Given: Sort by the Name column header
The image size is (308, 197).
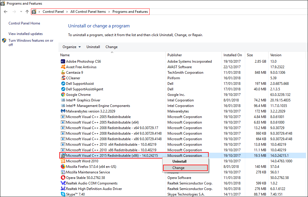Looking at the screenshot, I should [112, 55].
